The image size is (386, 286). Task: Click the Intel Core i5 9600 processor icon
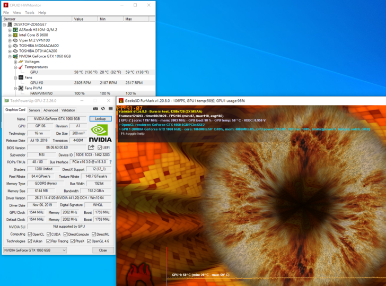[15, 35]
